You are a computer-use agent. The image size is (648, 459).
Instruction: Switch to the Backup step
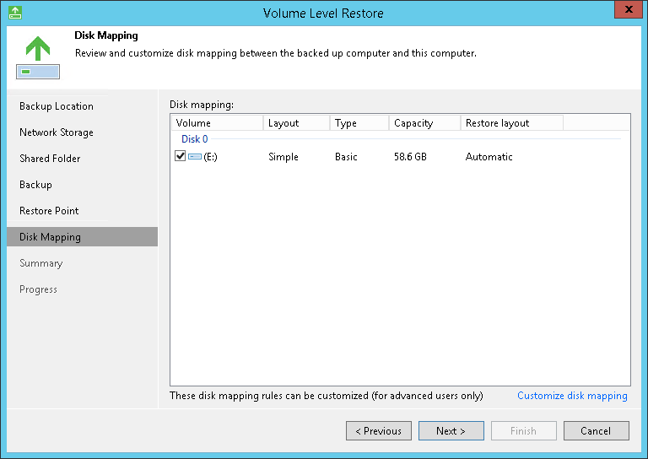(x=35, y=185)
